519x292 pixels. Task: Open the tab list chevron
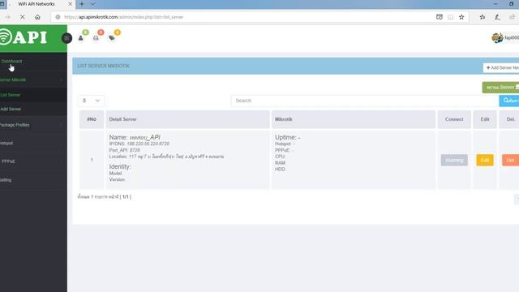click(93, 4)
